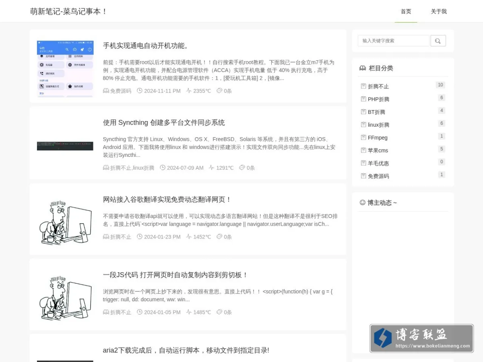Click the clipboard icon beside 折腾不止
Viewport: 483px width, 362px height.
tap(363, 86)
